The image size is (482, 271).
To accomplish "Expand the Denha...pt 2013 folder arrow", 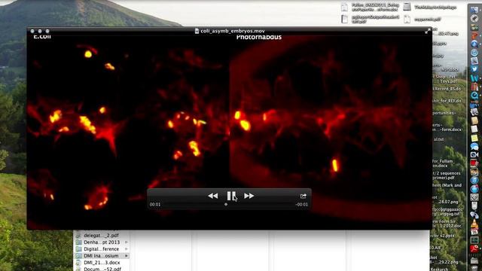I will [x=127, y=242].
